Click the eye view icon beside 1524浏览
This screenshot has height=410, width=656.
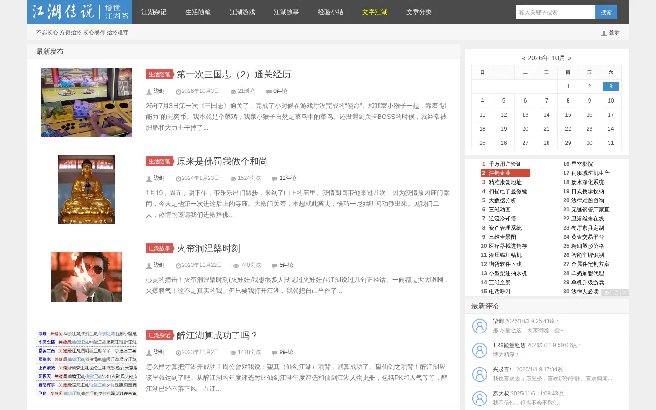point(233,179)
